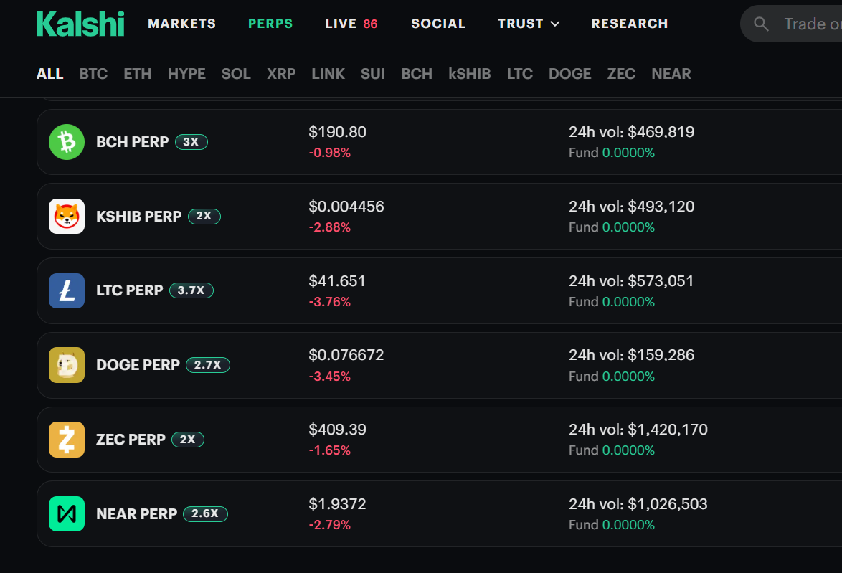Click the NEAR Protocol icon

coord(67,514)
